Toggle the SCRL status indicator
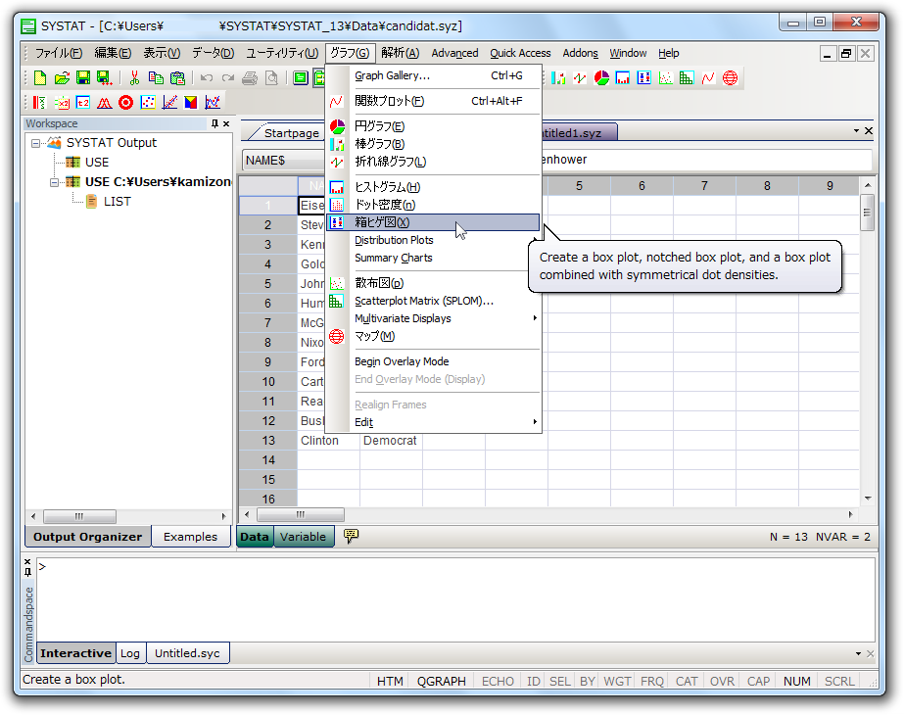The height and width of the screenshot is (715, 904). (839, 681)
